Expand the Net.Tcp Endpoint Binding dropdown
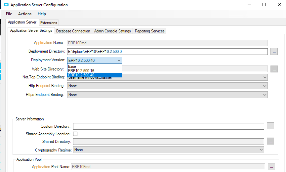 265,77
